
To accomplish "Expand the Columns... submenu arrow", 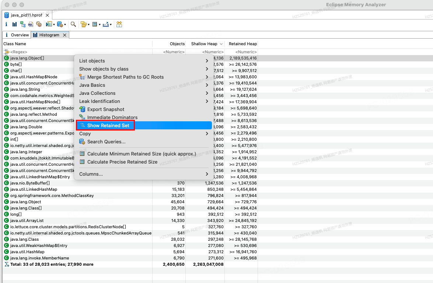I will point(207,174).
